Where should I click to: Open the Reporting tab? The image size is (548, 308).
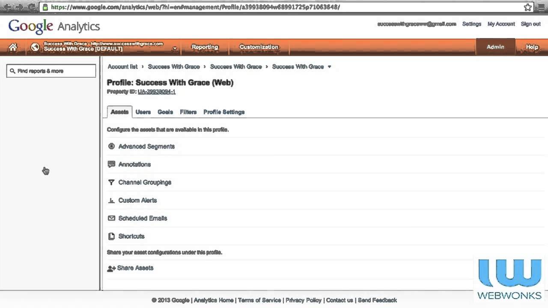coord(205,47)
